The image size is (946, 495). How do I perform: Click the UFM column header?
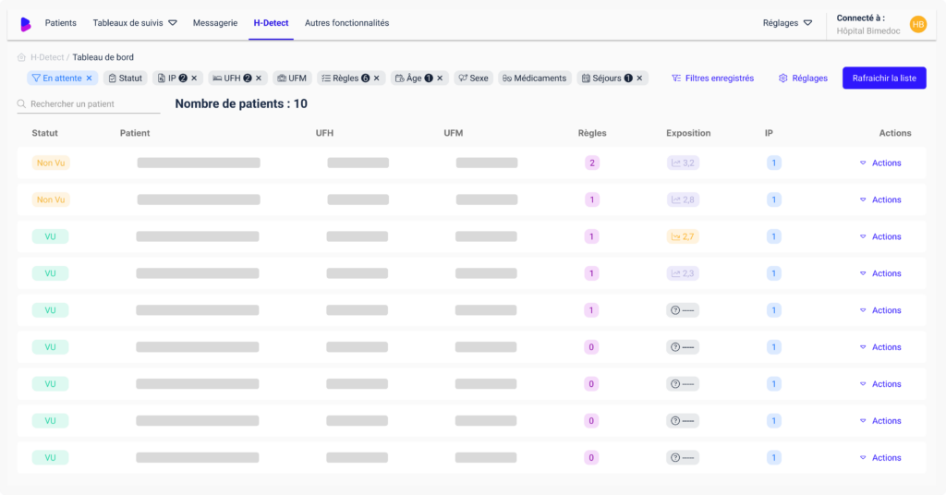tap(453, 133)
